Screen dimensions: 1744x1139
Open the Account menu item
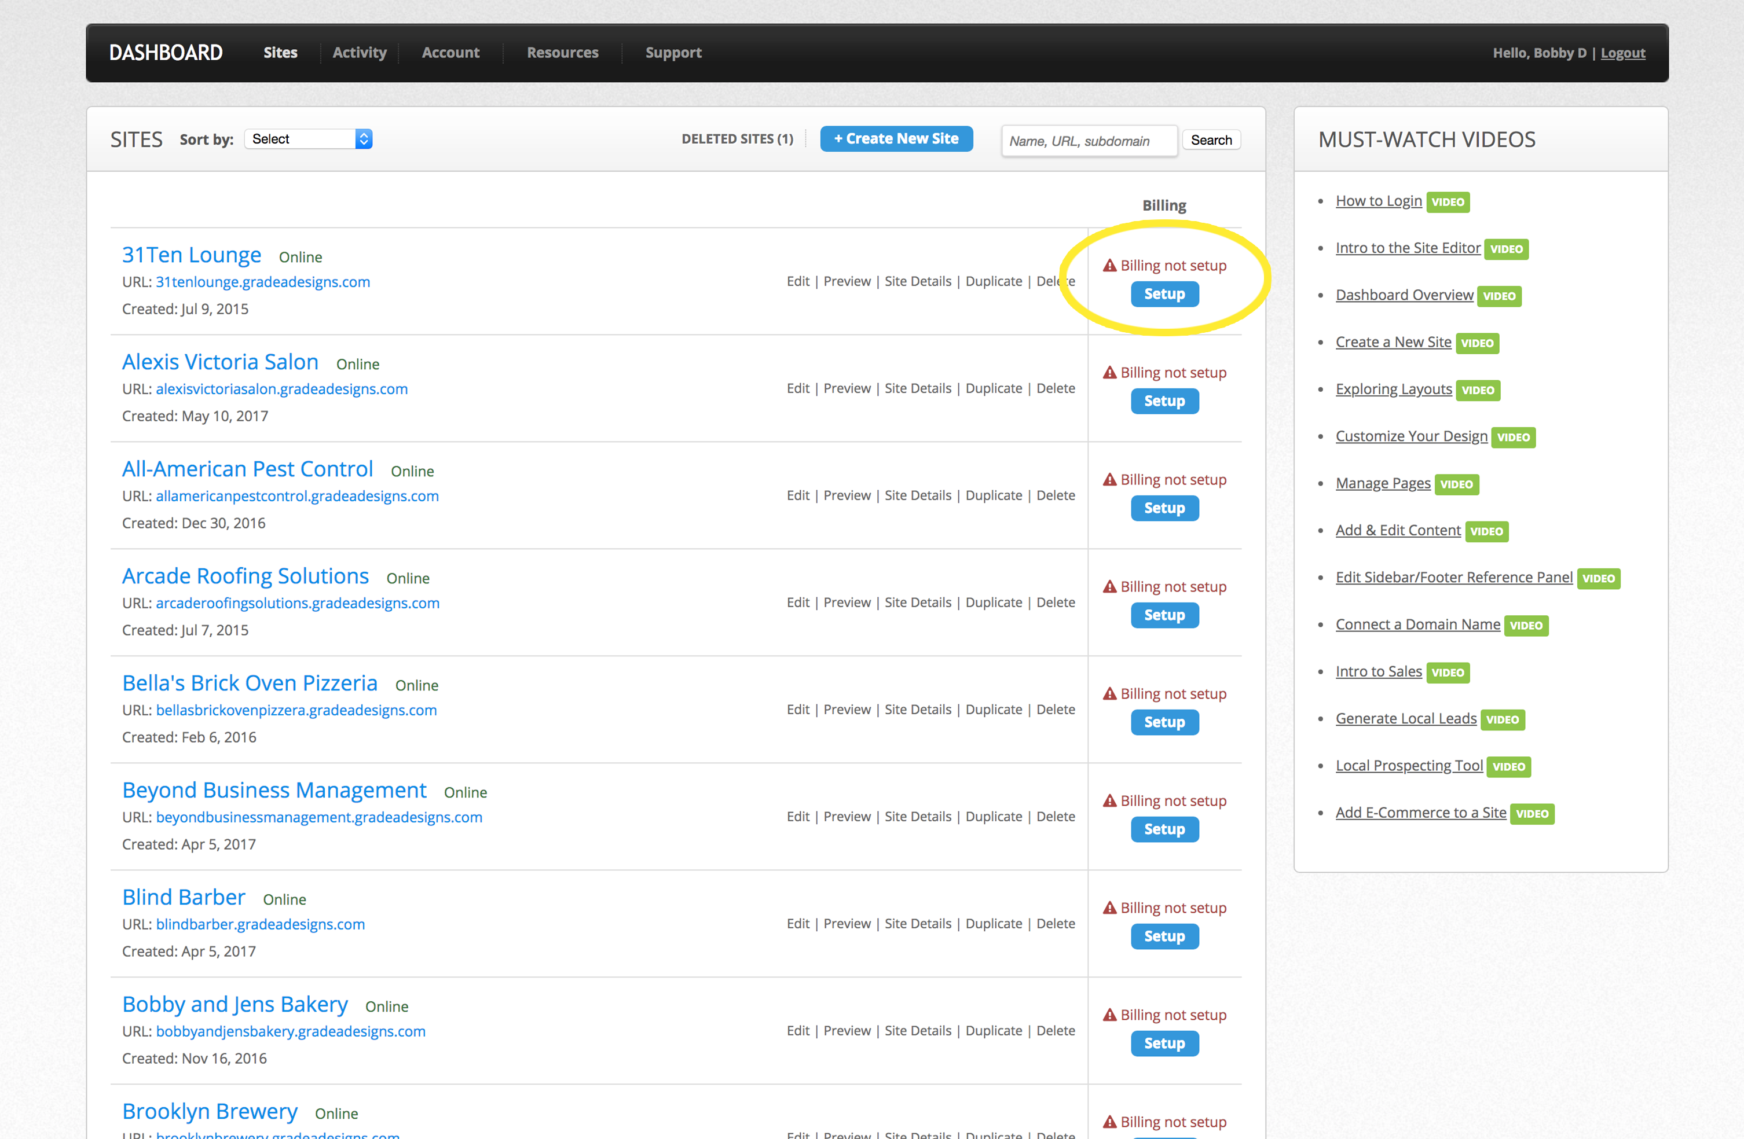point(450,53)
